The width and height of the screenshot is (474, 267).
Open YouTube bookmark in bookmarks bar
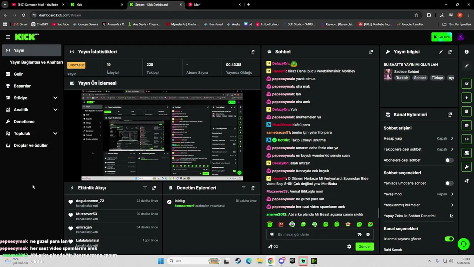click(60, 24)
